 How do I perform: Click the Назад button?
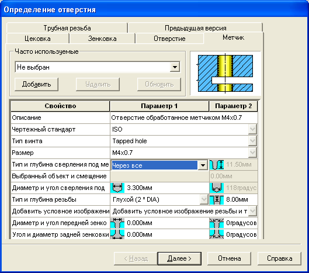(x=136, y=258)
